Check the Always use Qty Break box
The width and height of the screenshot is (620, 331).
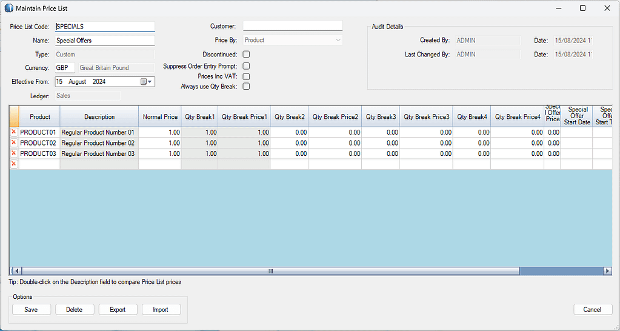246,87
